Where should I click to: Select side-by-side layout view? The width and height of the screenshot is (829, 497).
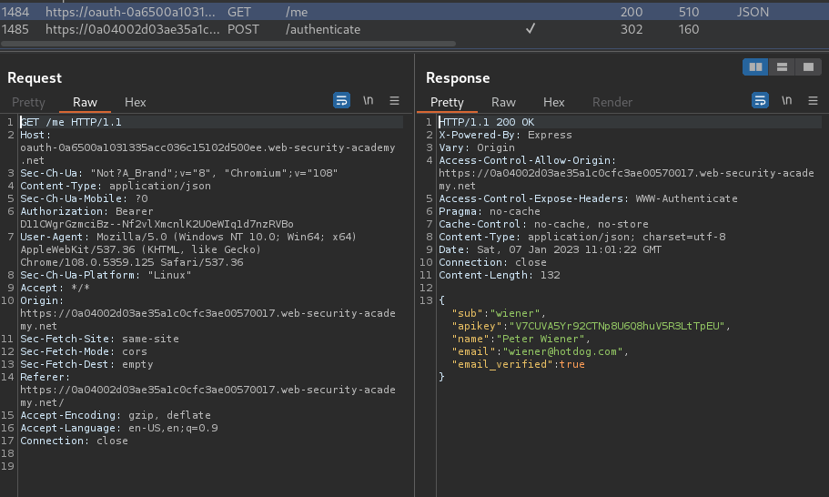pyautogui.click(x=755, y=66)
